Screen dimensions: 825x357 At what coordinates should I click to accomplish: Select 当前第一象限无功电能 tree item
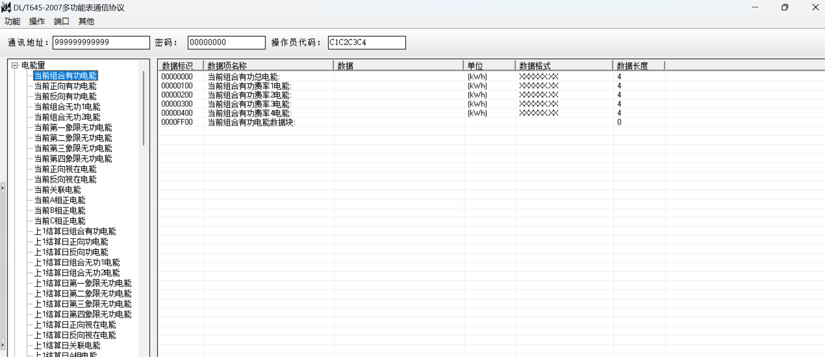pos(73,127)
